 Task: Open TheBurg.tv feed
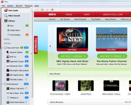pos(16,98)
